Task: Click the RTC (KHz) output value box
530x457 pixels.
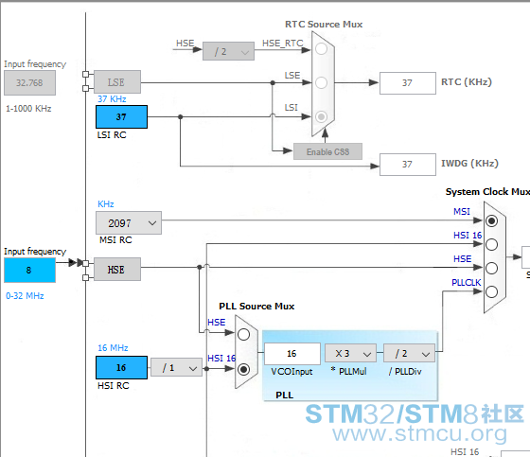Action: [408, 83]
